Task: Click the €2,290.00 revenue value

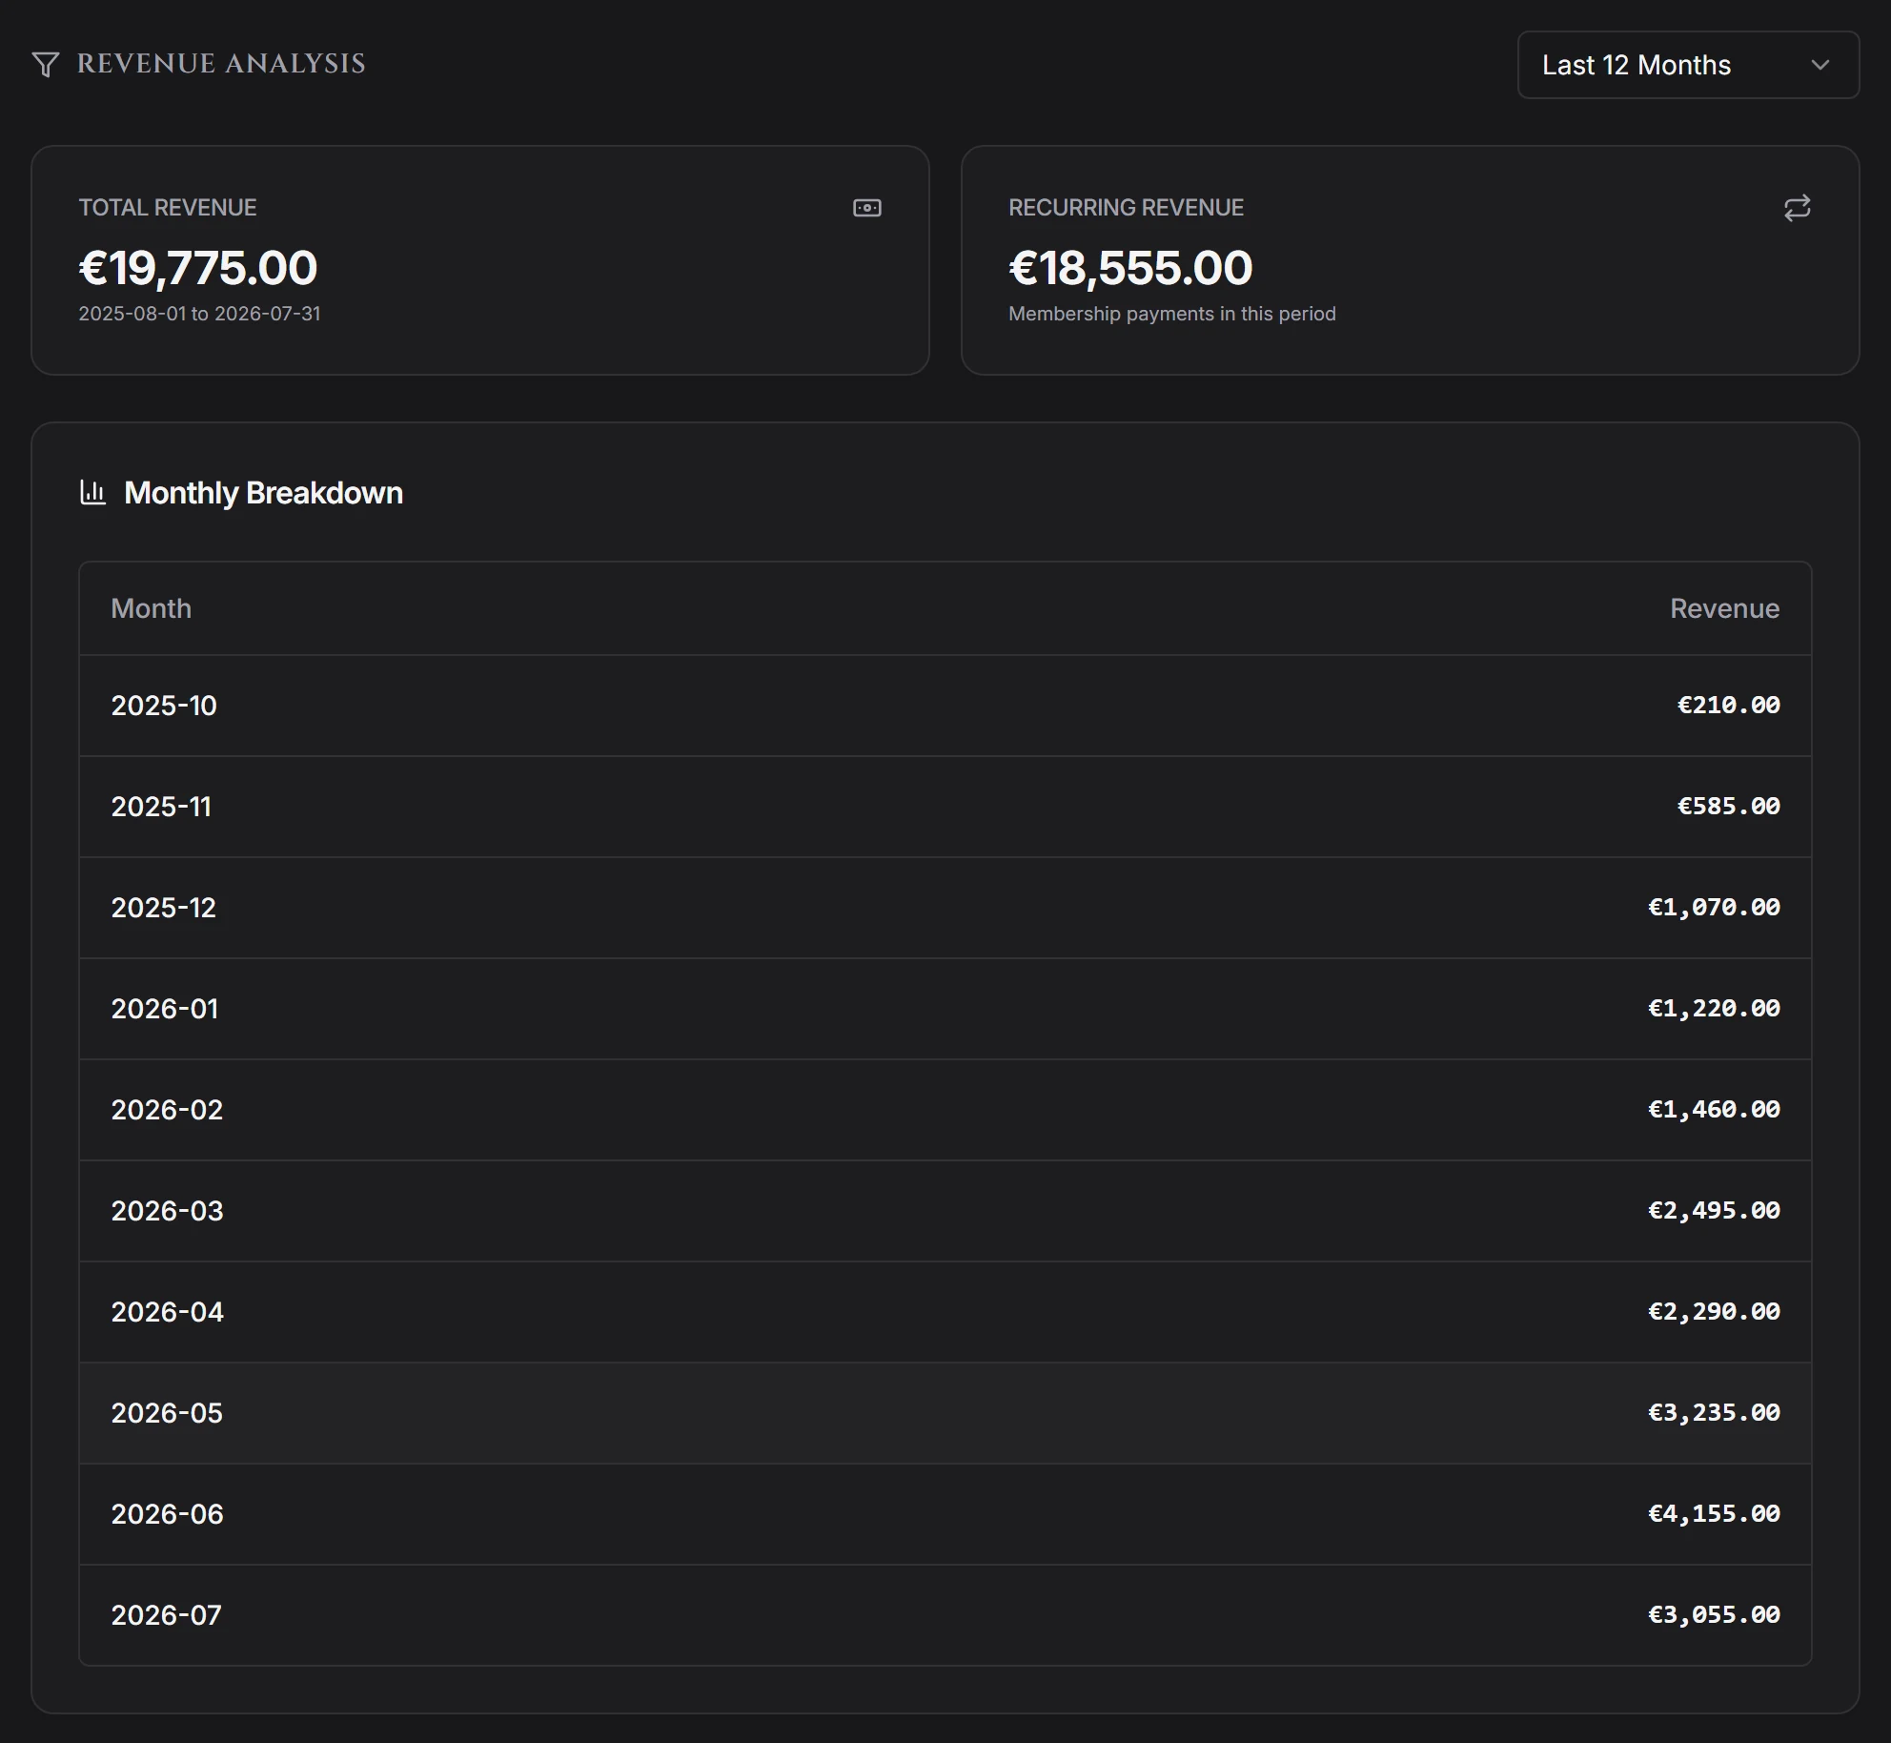Action: 1714,1311
